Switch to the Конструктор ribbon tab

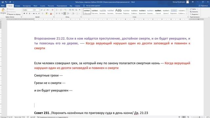[27, 6]
